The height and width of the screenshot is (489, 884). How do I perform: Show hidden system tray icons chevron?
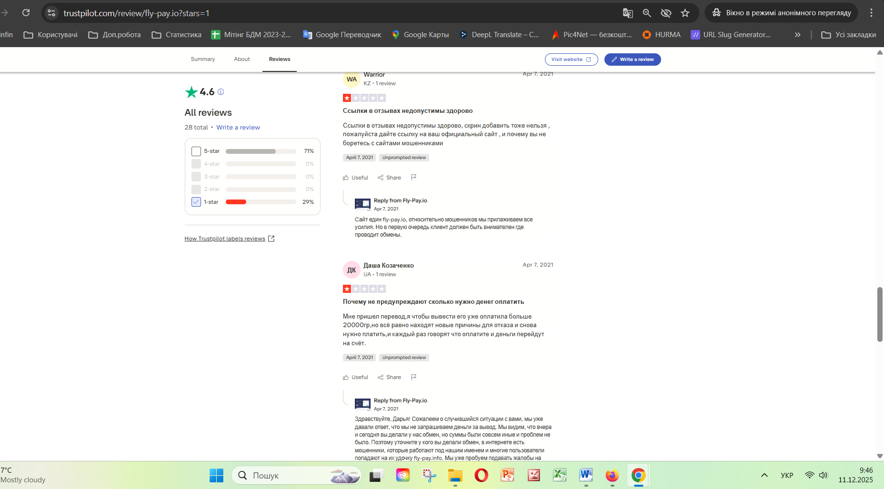click(x=764, y=475)
